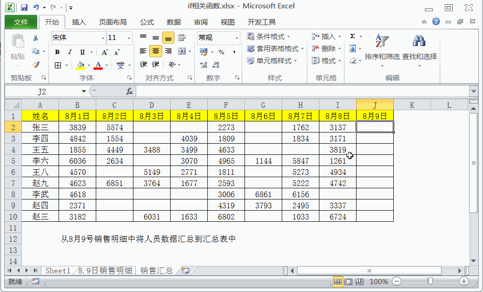Image resolution: width=483 pixels, height=292 pixels.
Task: Adjust the zoom slider handle
Action: (x=430, y=281)
